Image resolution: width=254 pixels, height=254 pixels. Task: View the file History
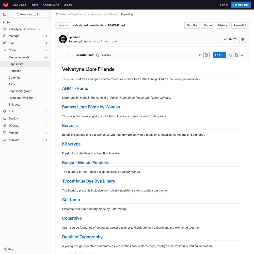[223, 25]
